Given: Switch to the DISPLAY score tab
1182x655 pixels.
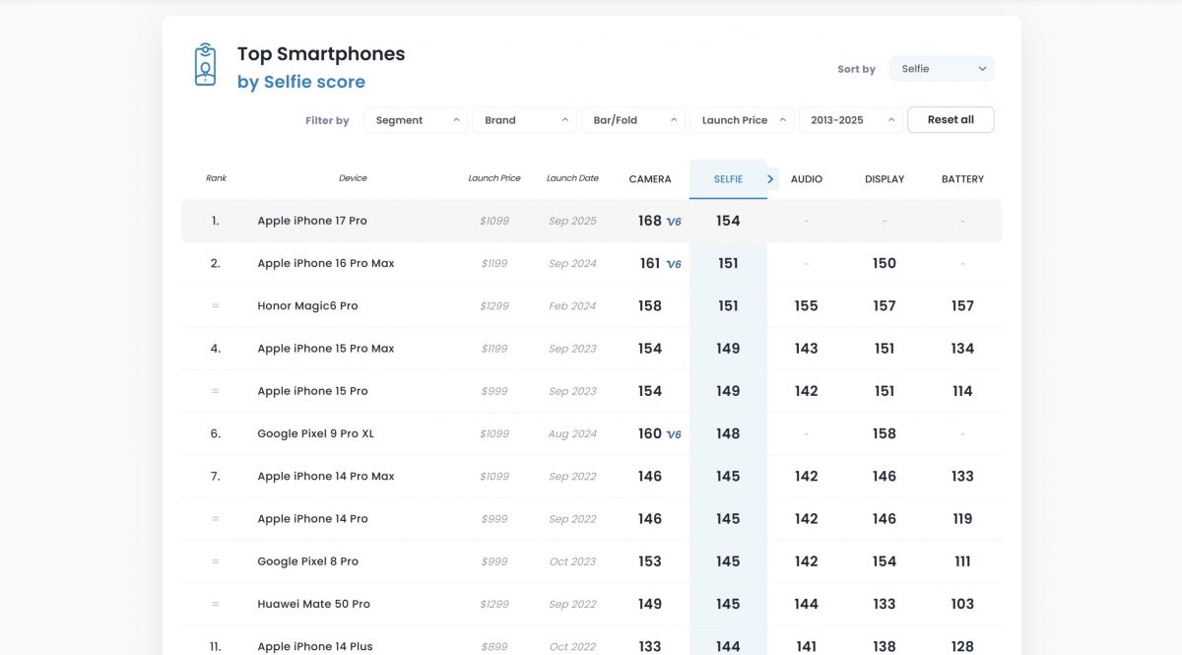Looking at the screenshot, I should [x=885, y=179].
